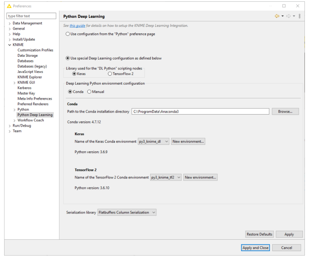Open the Preferred Renderers preference page
The width and height of the screenshot is (309, 259).
33,104
